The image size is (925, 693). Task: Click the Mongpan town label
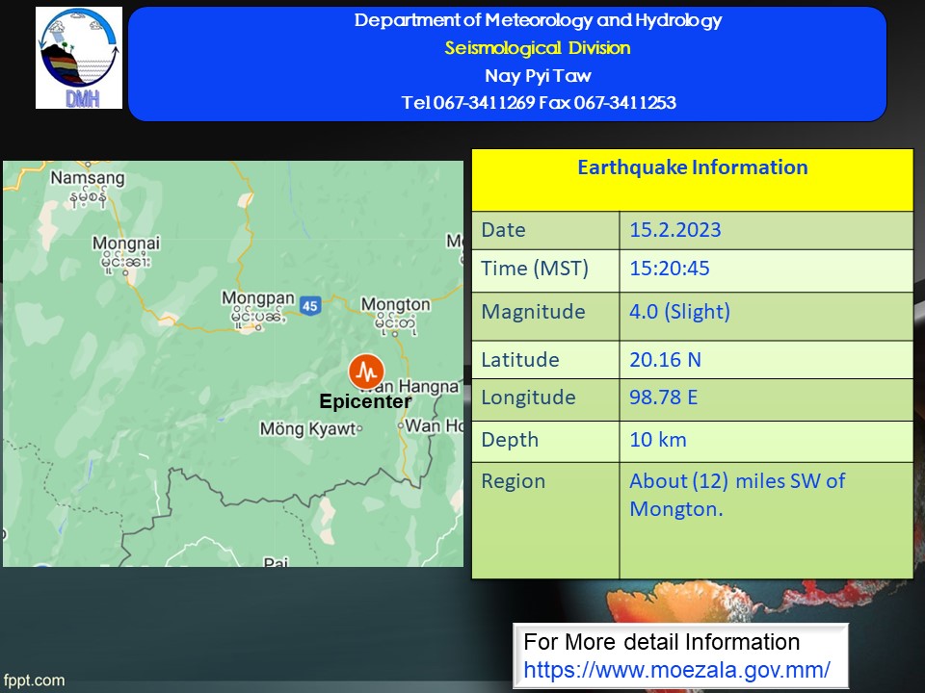pyautogui.click(x=258, y=298)
